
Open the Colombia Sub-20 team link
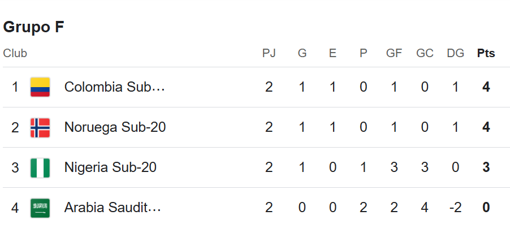click(114, 87)
